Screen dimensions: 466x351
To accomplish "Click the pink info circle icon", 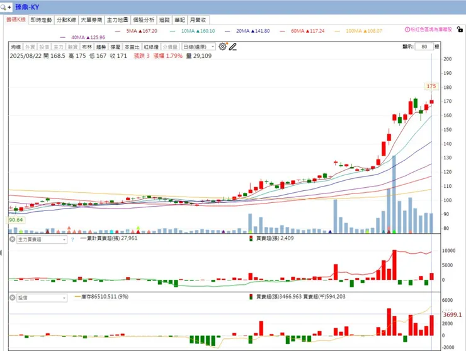I will pos(407,30).
